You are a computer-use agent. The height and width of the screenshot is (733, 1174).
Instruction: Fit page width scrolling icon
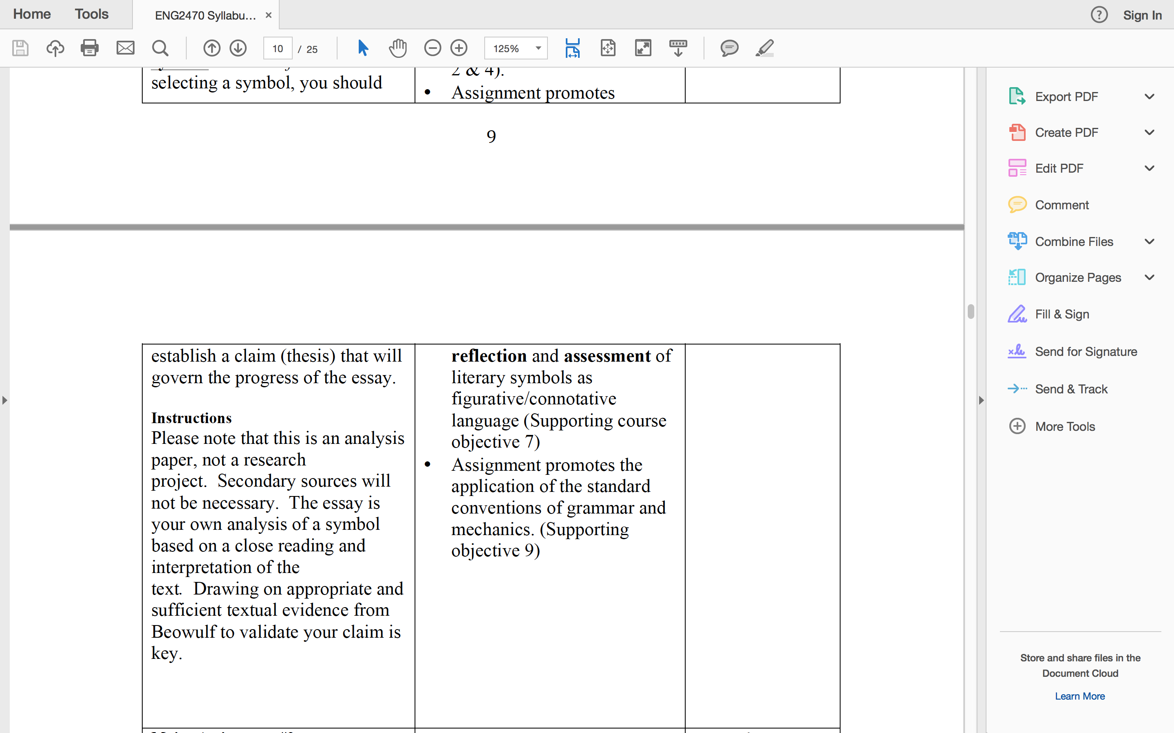pos(572,48)
